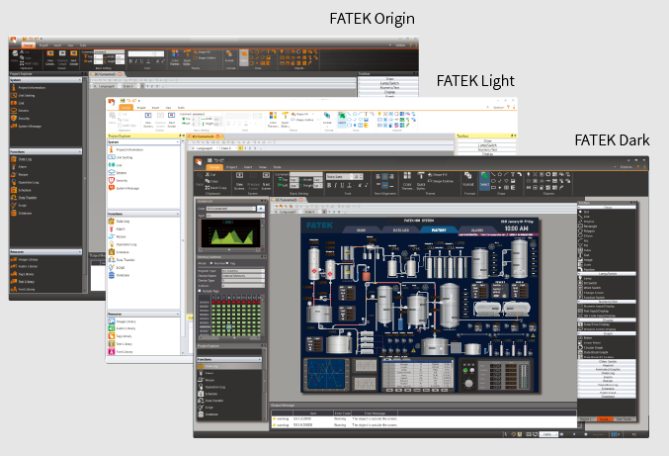669x456 pixels.
Task: Open Data Log in Light window Functions
Action: (x=120, y=222)
